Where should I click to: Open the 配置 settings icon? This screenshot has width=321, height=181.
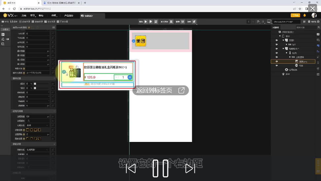pyautogui.click(x=183, y=22)
